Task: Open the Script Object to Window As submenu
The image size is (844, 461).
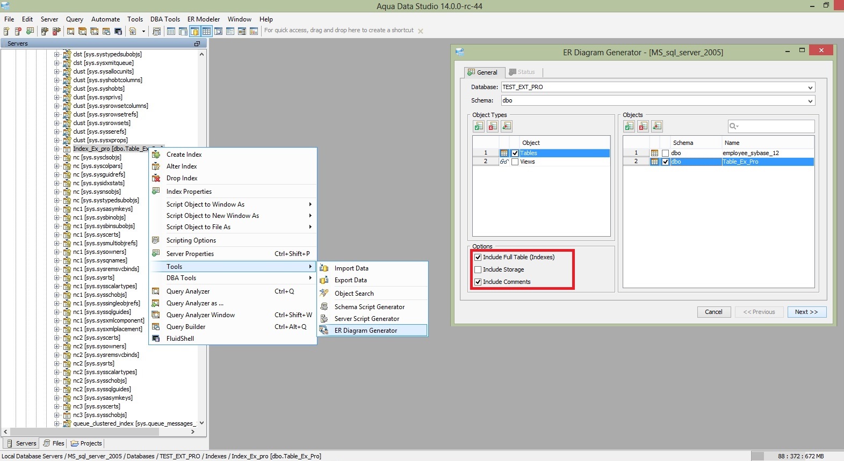Action: coord(233,204)
